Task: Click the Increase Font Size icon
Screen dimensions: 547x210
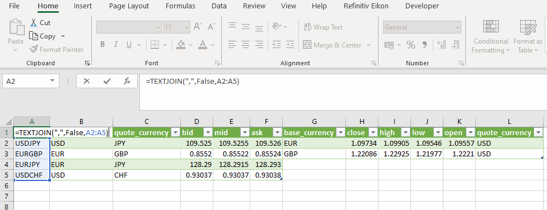Action: point(198,27)
